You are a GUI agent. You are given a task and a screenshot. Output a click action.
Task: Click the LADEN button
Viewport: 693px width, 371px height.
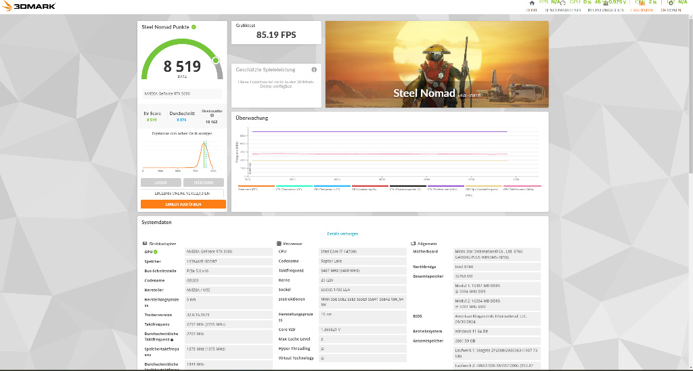click(x=161, y=183)
